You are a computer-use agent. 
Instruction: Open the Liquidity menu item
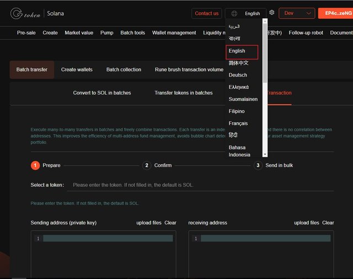214,33
